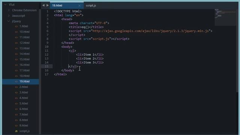Open 16.html in sidebar
Viewport: 240px width, 135px height.
click(x=24, y=65)
